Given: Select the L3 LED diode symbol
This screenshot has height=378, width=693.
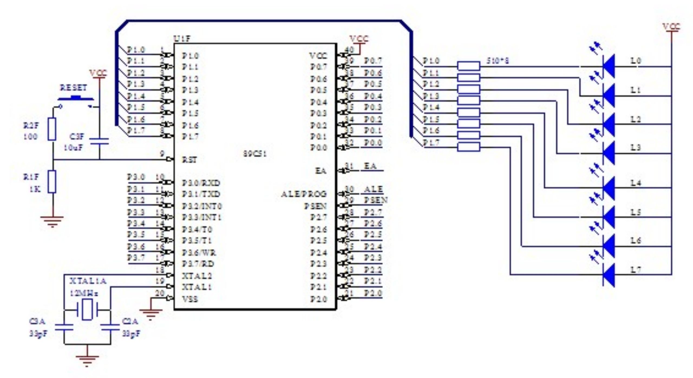Looking at the screenshot, I should click(x=609, y=154).
